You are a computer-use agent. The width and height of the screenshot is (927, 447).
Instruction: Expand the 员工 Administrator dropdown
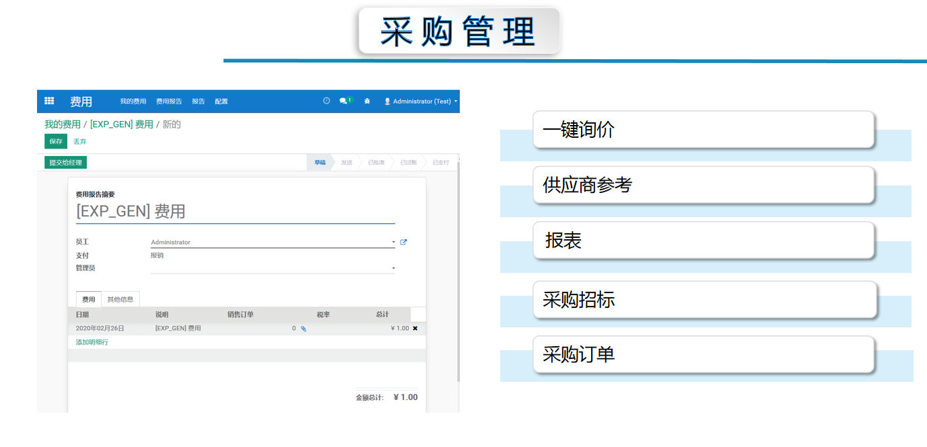(393, 242)
